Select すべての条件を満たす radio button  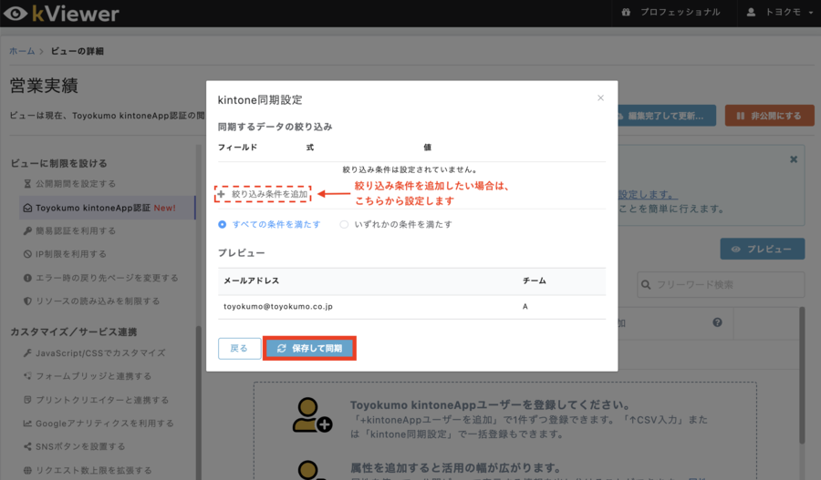222,224
